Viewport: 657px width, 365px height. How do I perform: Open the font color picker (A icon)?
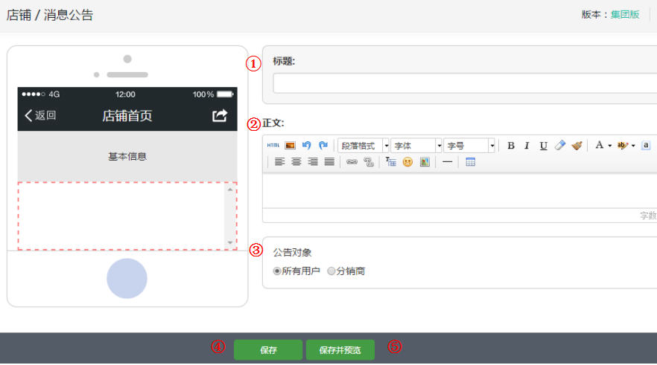600,146
